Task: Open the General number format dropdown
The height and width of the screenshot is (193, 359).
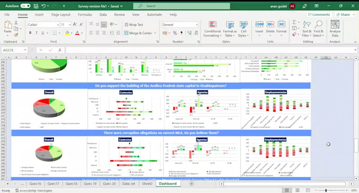Action: pos(197,24)
